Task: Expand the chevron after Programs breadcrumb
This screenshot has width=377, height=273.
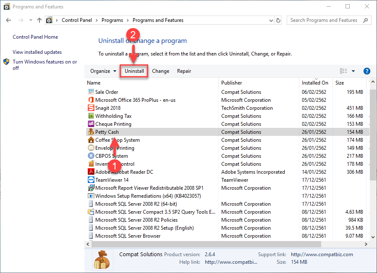Action: pos(128,20)
